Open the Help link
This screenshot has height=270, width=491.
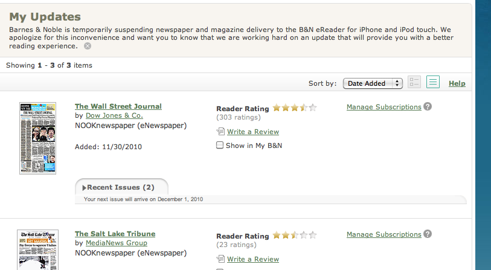pyautogui.click(x=457, y=83)
